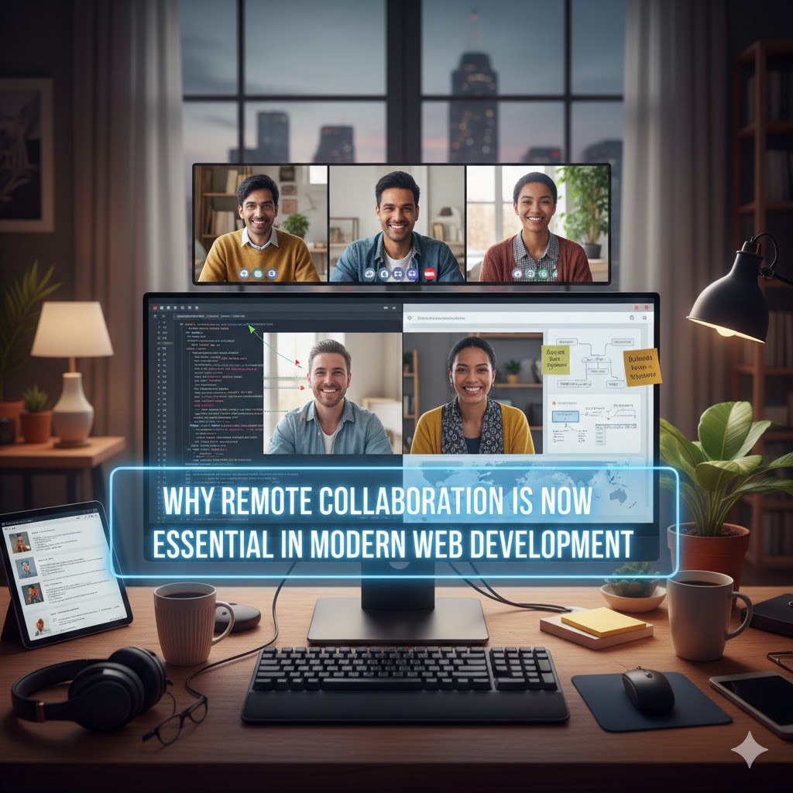Viewport: 793px width, 793px height.
Task: Select the woman in yellow cardigan video
Action: click(x=472, y=393)
